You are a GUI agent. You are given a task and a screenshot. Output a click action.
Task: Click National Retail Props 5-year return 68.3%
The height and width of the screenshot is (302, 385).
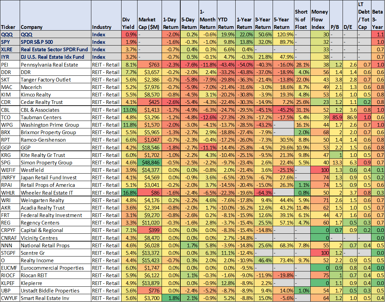[283, 246]
